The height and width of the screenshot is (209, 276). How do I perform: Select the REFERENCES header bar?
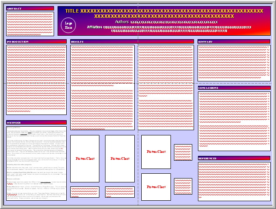234,158
